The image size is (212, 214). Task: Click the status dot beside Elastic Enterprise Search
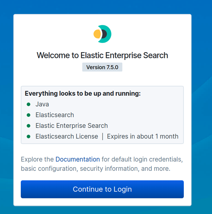point(29,126)
